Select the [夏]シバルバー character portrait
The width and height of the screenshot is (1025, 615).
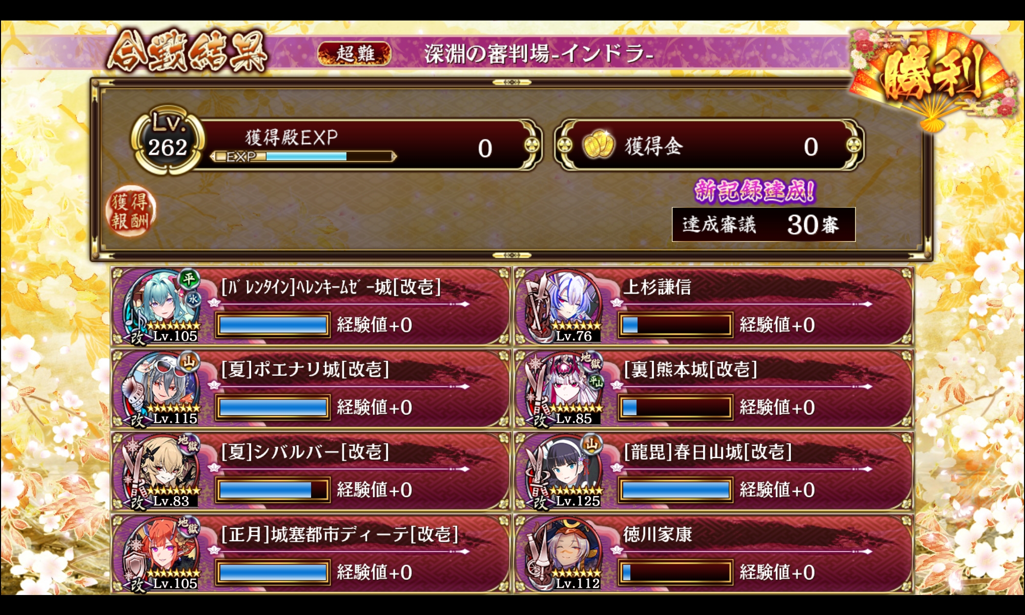tap(161, 471)
